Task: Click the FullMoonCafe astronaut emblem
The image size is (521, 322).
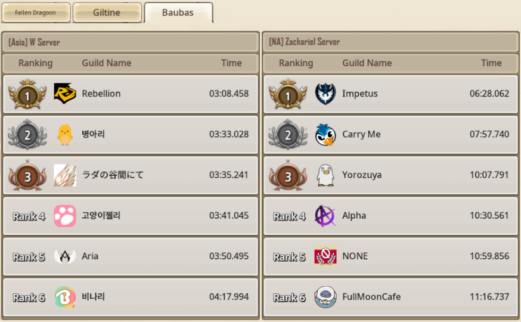Action: [x=325, y=297]
